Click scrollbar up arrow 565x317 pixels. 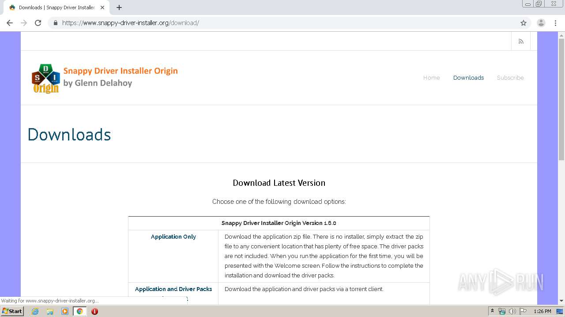[561, 35]
